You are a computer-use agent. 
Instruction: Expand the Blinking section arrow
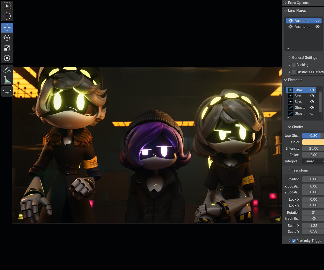(x=290, y=65)
